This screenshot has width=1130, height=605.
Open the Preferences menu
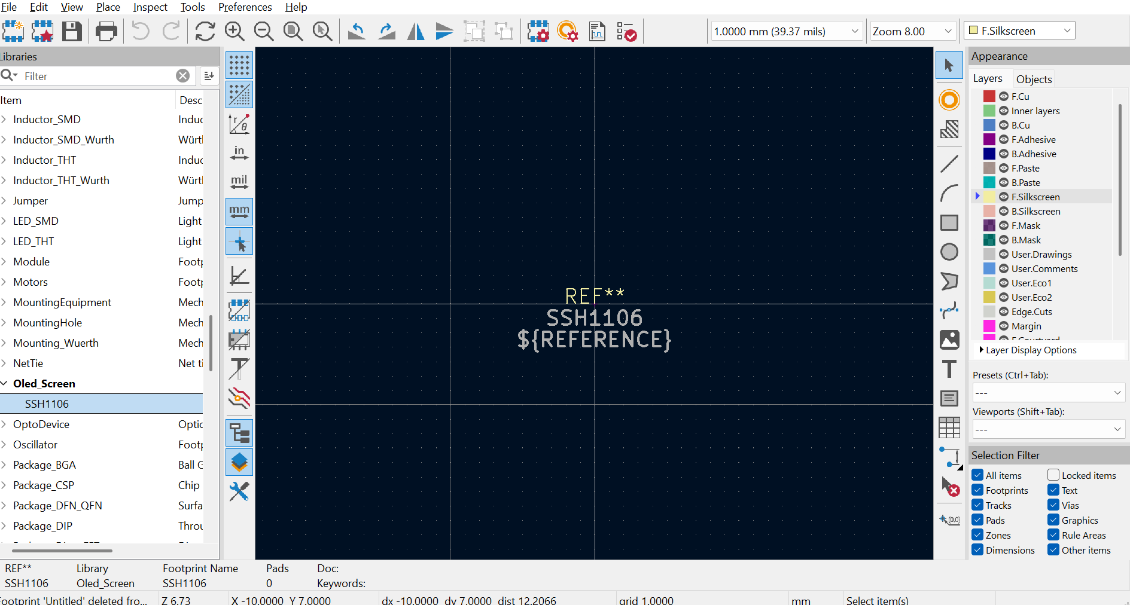click(x=245, y=7)
